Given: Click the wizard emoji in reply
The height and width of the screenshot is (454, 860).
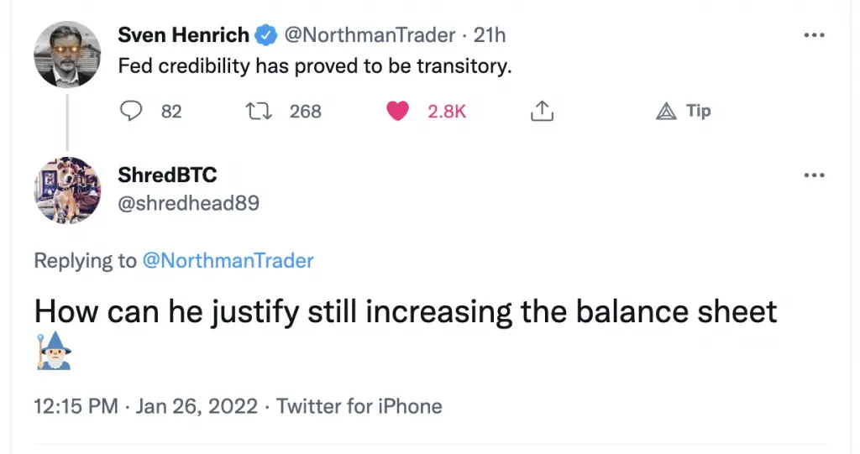Looking at the screenshot, I should (x=53, y=350).
